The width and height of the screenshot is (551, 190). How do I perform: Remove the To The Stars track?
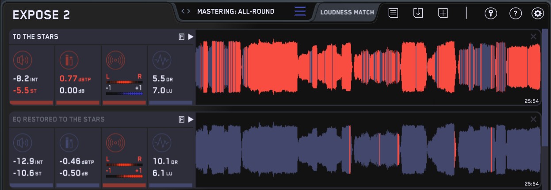point(533,37)
